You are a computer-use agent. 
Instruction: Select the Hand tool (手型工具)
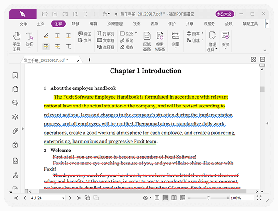(16, 41)
